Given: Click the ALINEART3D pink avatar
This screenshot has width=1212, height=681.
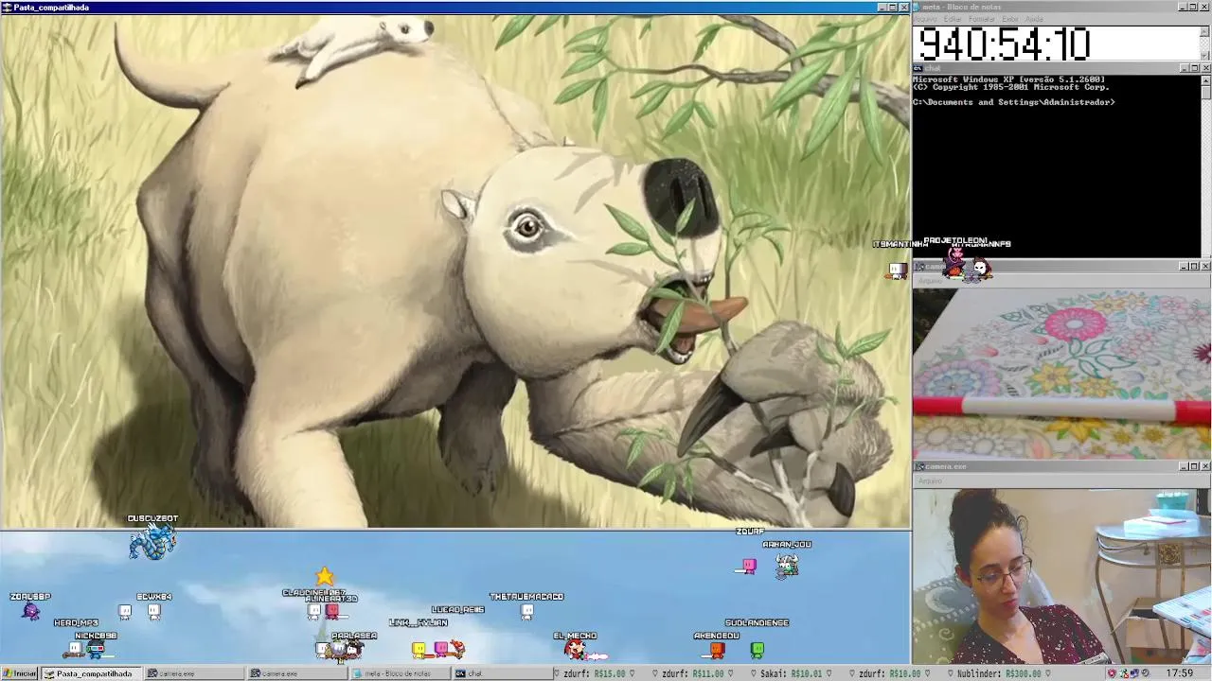Looking at the screenshot, I should point(332,611).
